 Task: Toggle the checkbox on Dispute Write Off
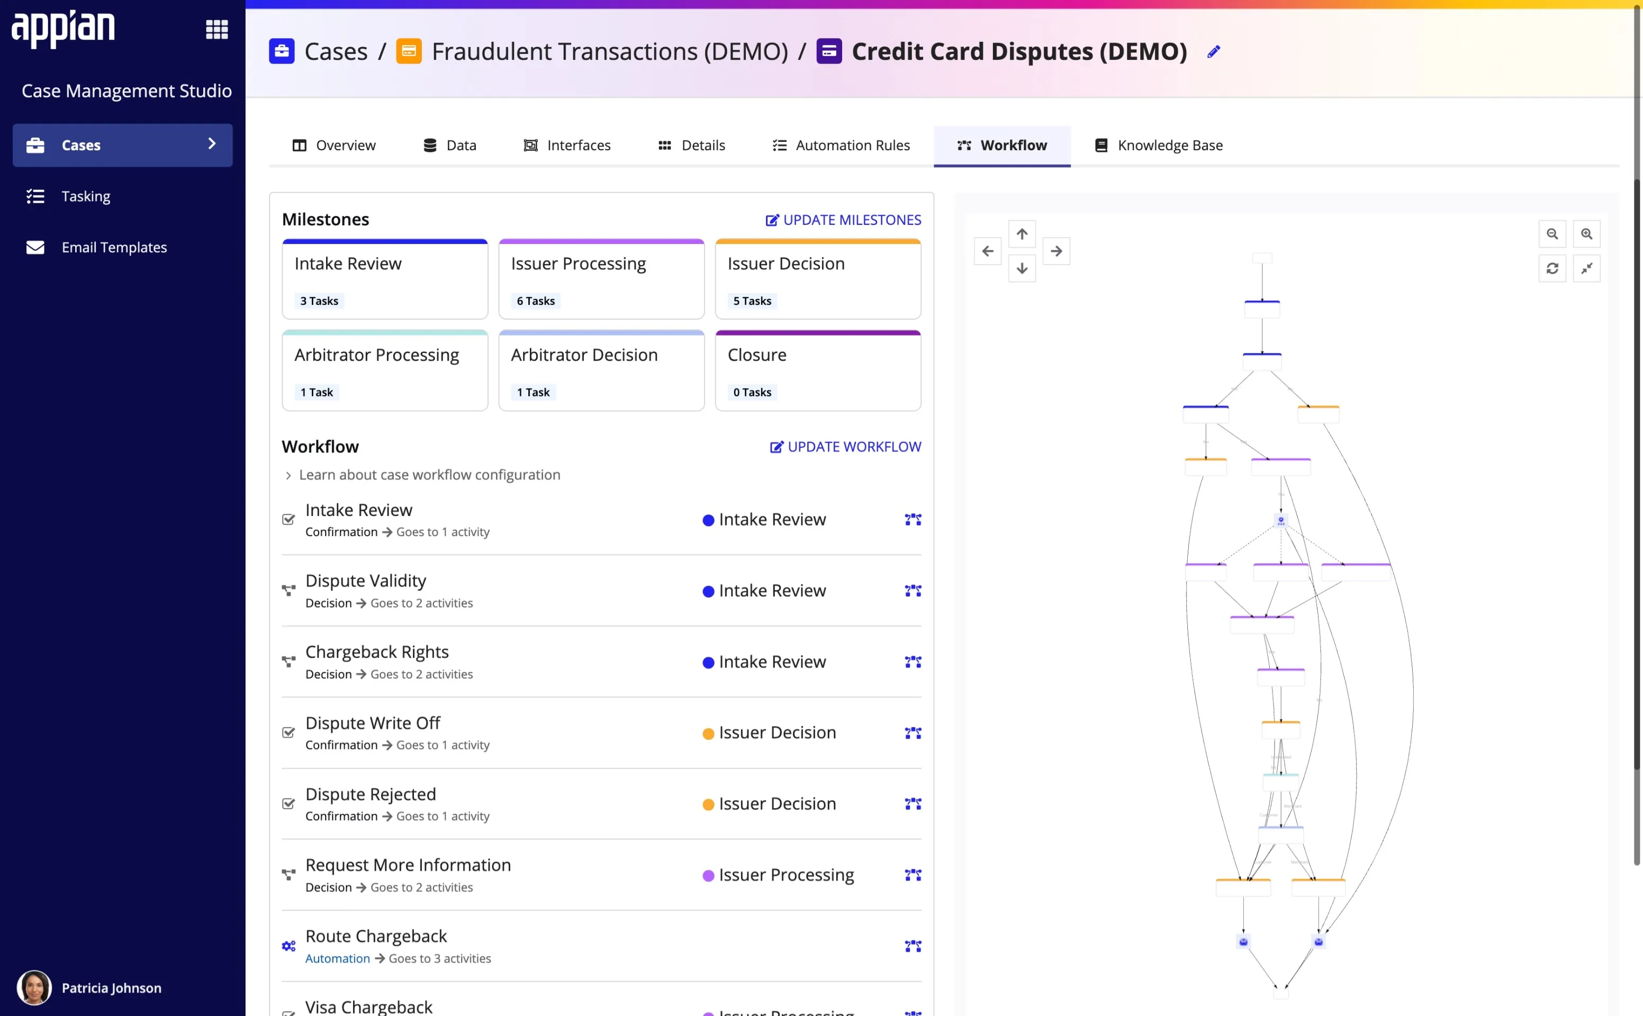click(289, 732)
